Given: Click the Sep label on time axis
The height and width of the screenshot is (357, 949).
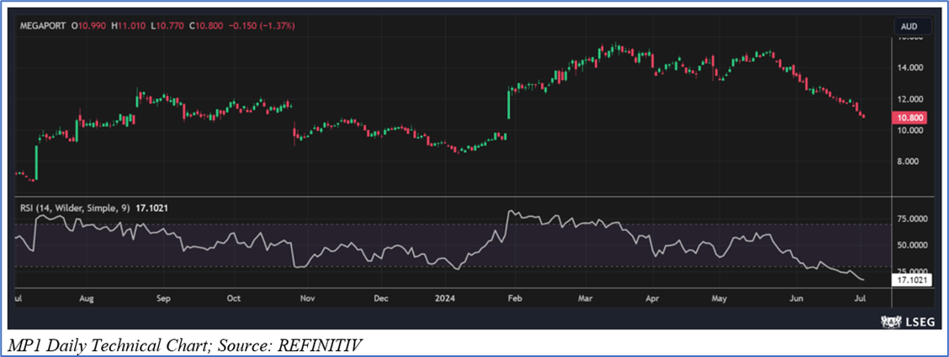Looking at the screenshot, I should point(164,298).
